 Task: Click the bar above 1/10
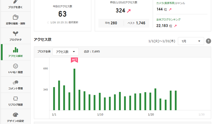pyautogui.click(x=100, y=101)
